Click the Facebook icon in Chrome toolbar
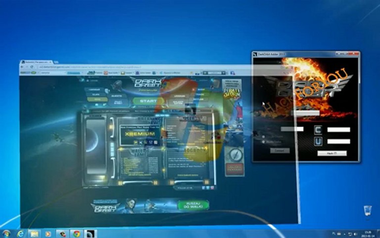 click(x=233, y=73)
